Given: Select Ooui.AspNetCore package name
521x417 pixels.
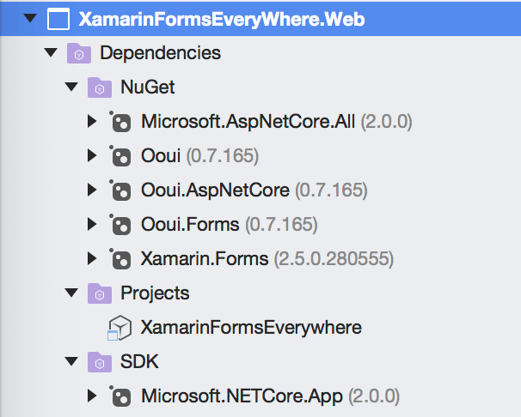Looking at the screenshot, I should [x=215, y=190].
